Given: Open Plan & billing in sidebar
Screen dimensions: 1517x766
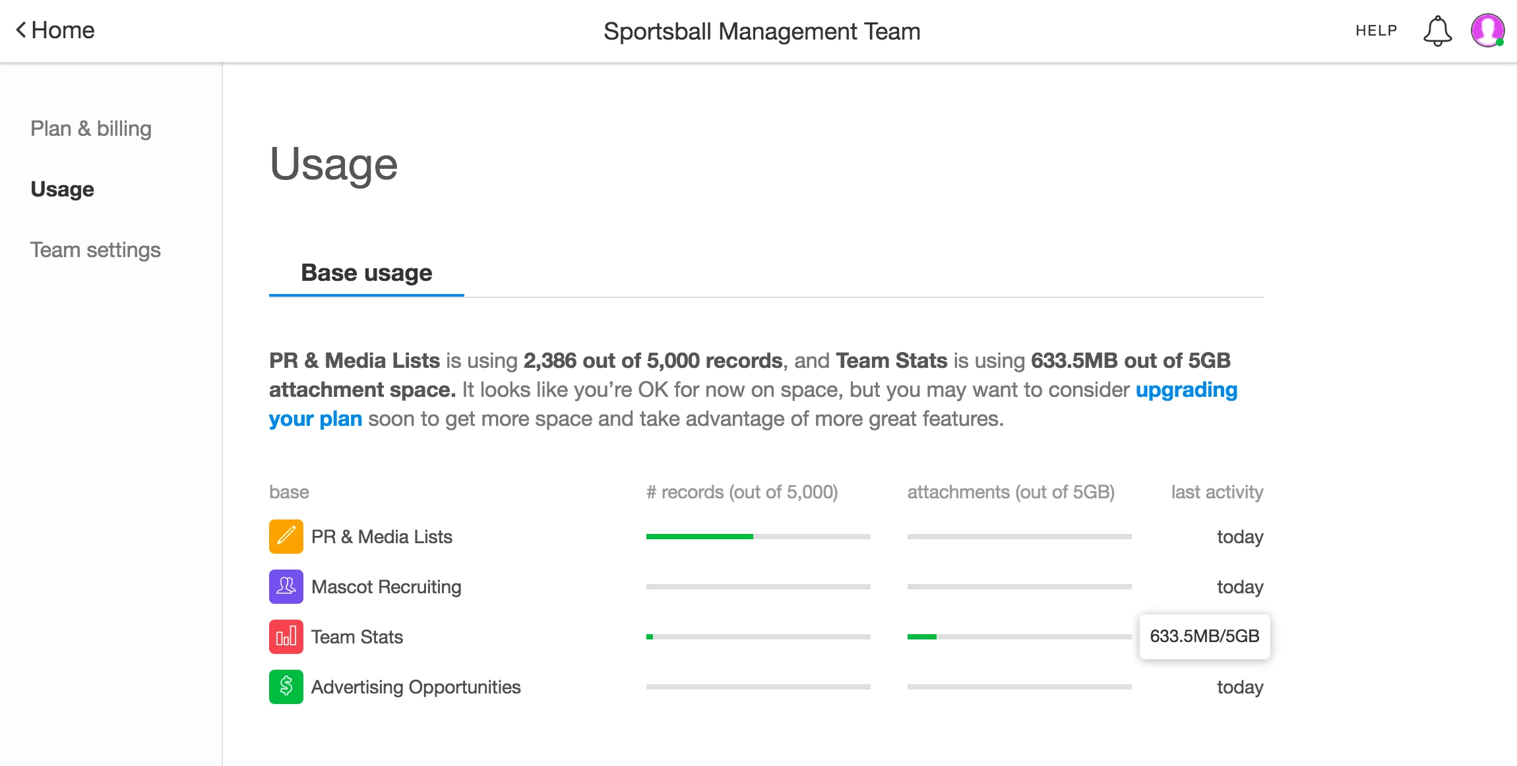Looking at the screenshot, I should coord(91,129).
